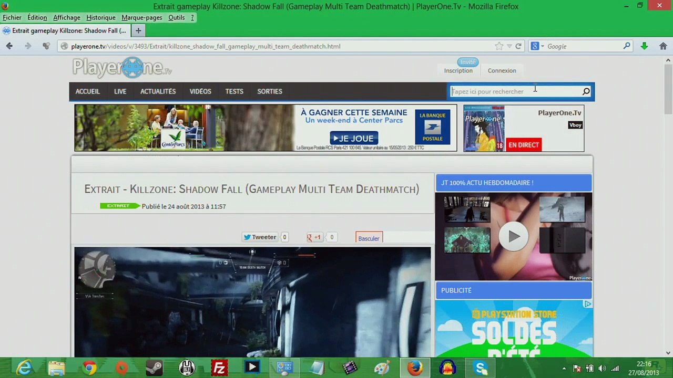
Task: Launch Google Chrome from the taskbar
Action: (89, 367)
